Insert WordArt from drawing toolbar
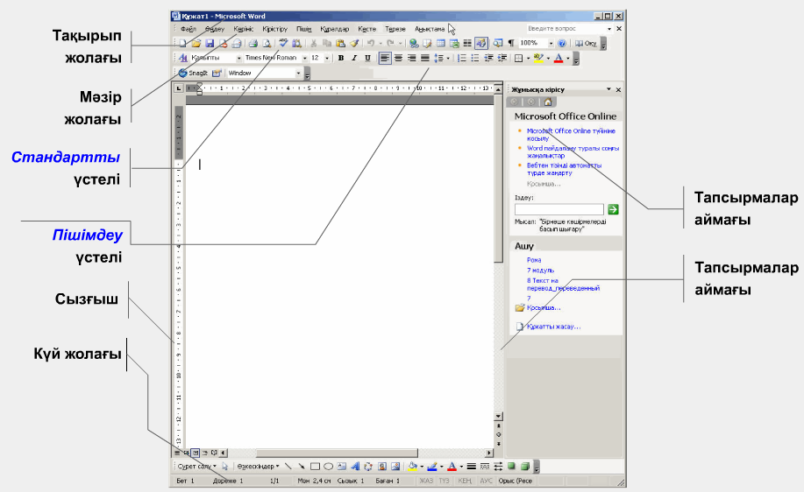 pyautogui.click(x=355, y=467)
